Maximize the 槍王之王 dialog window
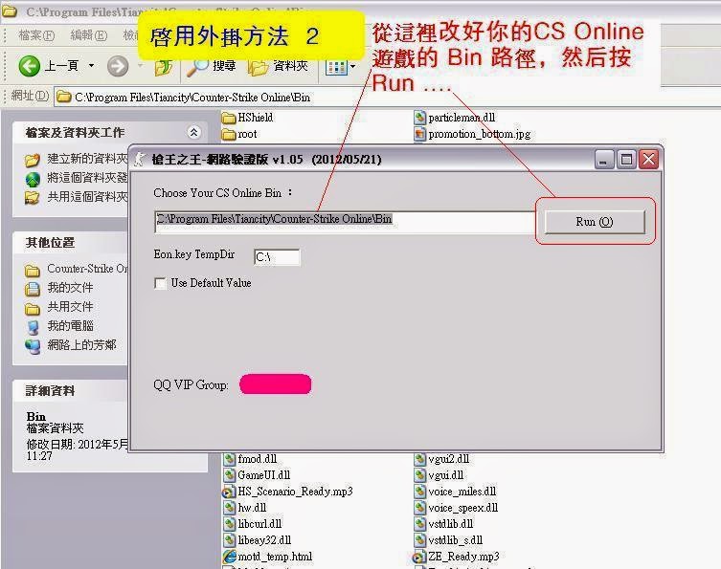 (626, 160)
